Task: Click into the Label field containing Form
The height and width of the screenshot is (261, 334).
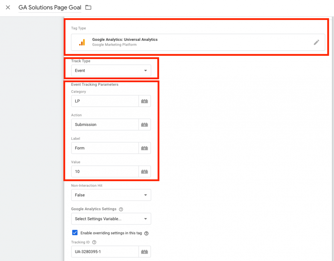Action: pos(105,148)
